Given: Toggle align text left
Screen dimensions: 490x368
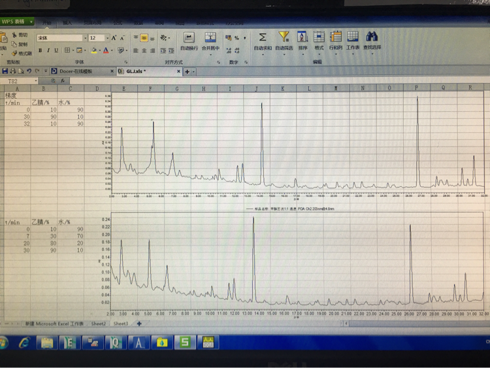Looking at the screenshot, I should pyautogui.click(x=136, y=50).
